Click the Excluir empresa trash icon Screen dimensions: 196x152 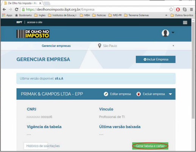pyautogui.click(x=138, y=94)
